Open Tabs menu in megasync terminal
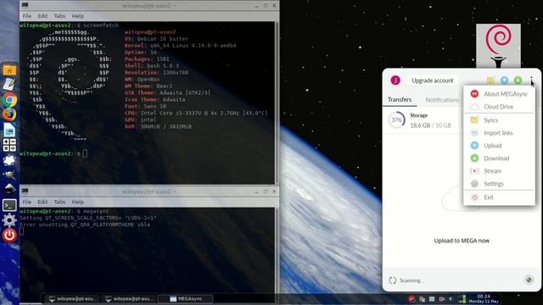The width and height of the screenshot is (543, 305). pyautogui.click(x=59, y=202)
